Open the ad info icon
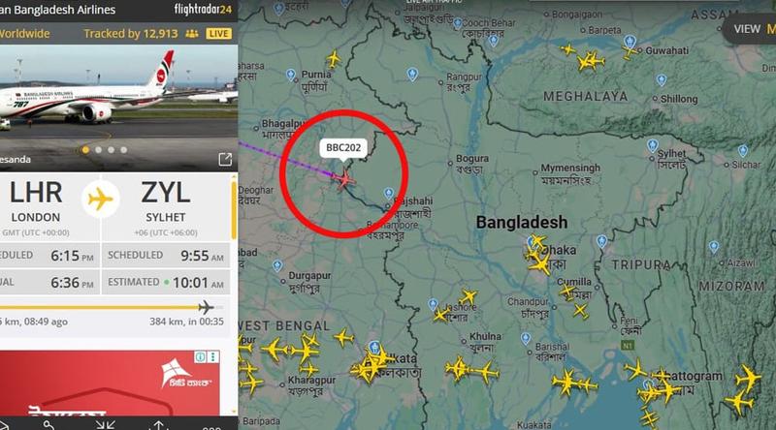The height and width of the screenshot is (430, 776). tap(200, 356)
